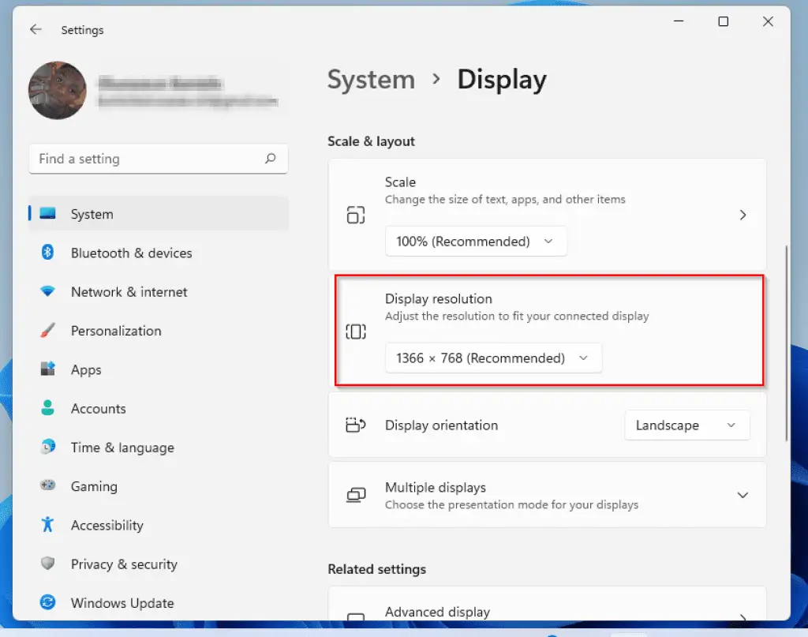Open the Display orientation Landscape dropdown
The height and width of the screenshot is (637, 808).
pos(686,425)
